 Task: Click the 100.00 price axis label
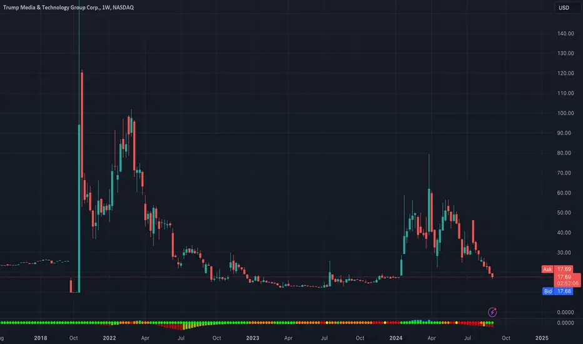tap(565, 113)
